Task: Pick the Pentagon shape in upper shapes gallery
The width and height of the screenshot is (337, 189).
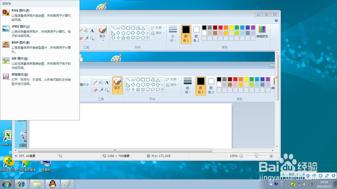Action: (x=123, y=33)
